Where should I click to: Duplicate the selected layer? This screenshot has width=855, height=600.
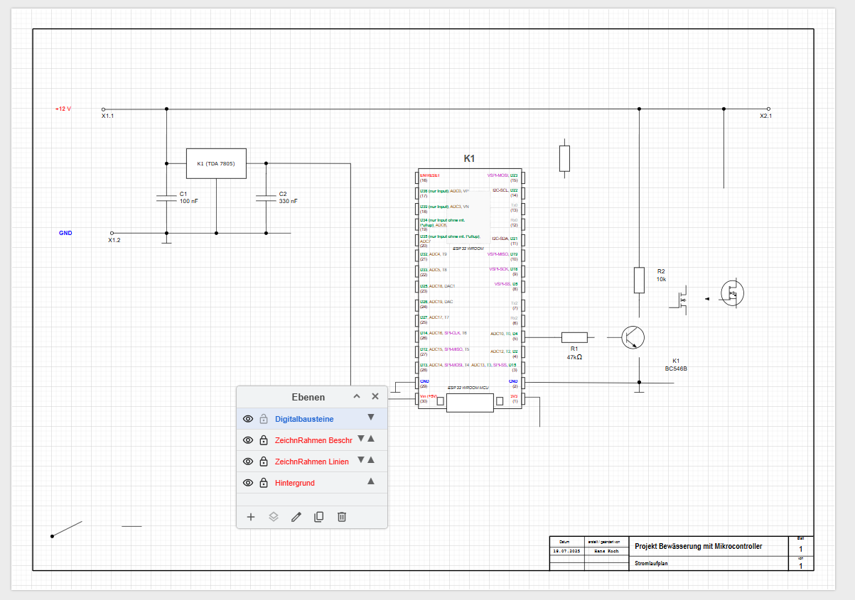click(x=318, y=517)
